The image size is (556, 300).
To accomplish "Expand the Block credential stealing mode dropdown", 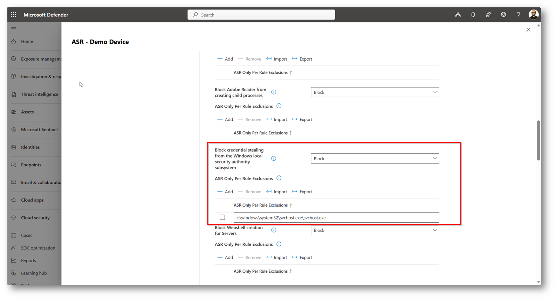I will coord(375,159).
